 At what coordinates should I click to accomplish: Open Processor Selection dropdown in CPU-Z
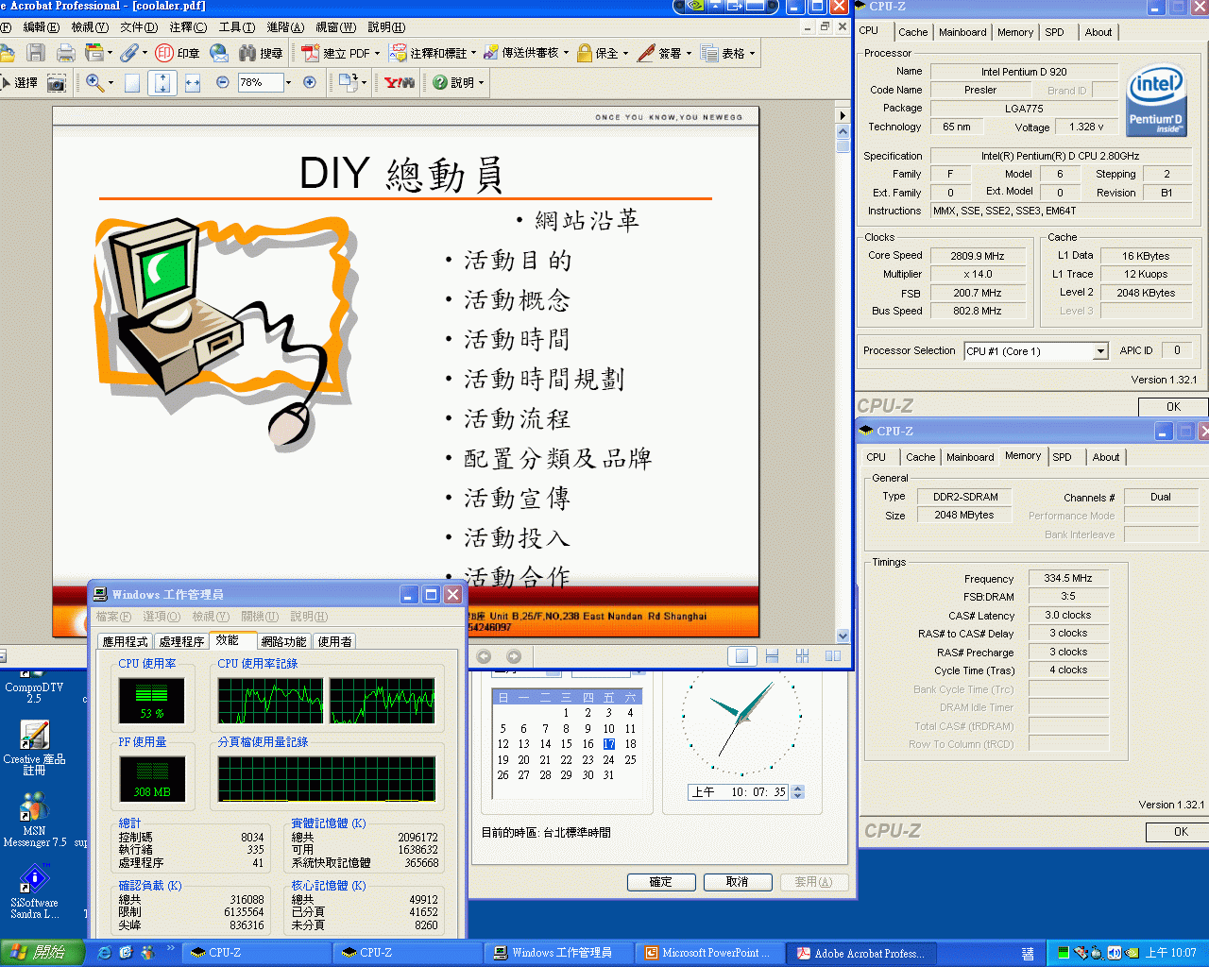tap(1100, 351)
